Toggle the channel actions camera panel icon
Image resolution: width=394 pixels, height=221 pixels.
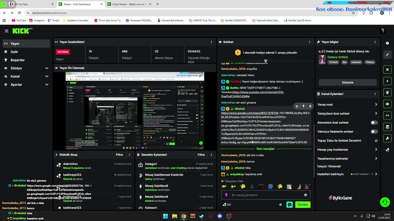point(388,127)
